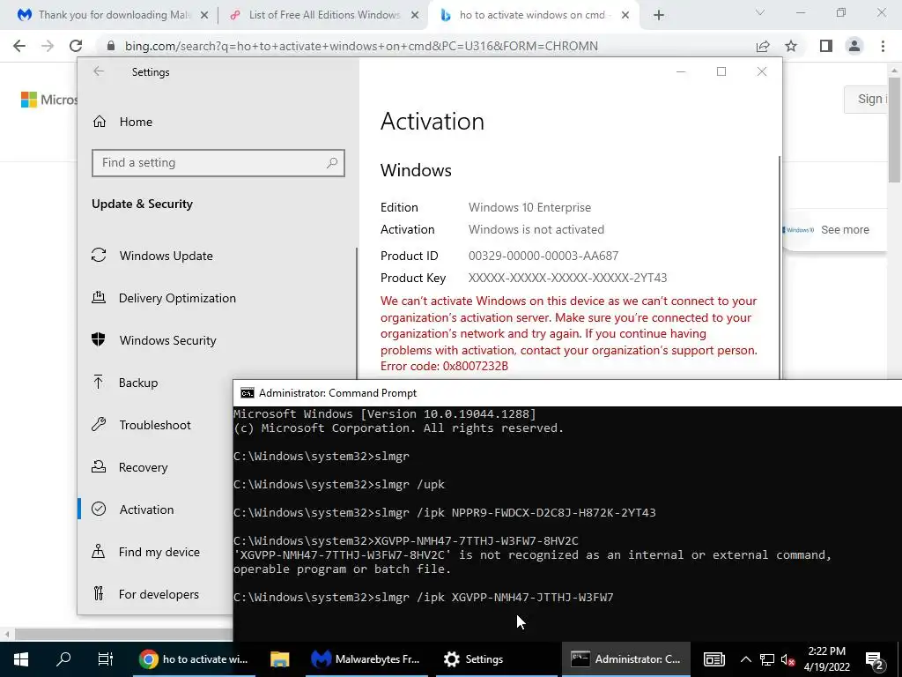This screenshot has width=902, height=677.
Task: Click the Find a setting search box
Action: pos(218,163)
